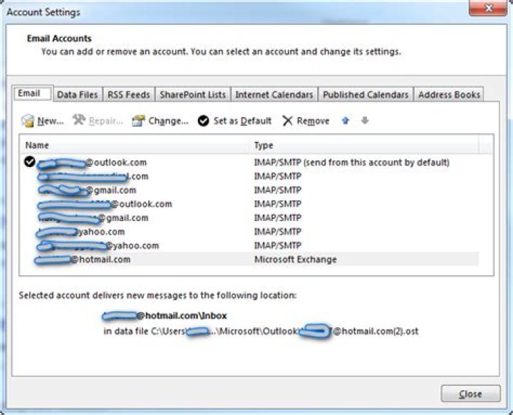The image size is (513, 415).
Task: Open the Email tab
Action: 32,93
